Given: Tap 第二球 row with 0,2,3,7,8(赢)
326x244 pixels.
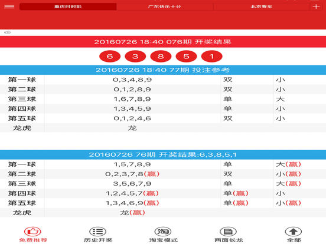Looking at the screenshot, I should [x=163, y=174].
